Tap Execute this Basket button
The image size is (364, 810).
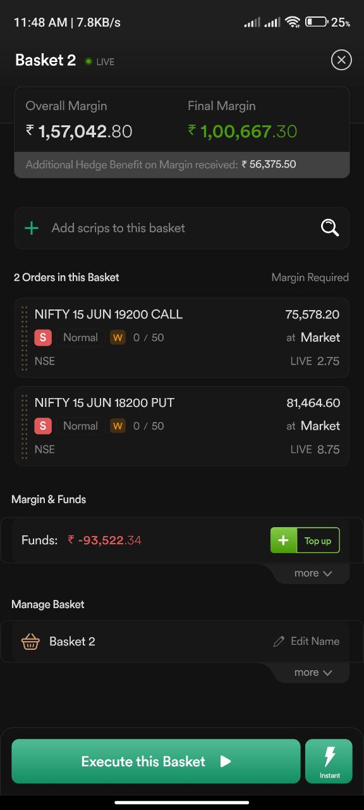click(156, 761)
